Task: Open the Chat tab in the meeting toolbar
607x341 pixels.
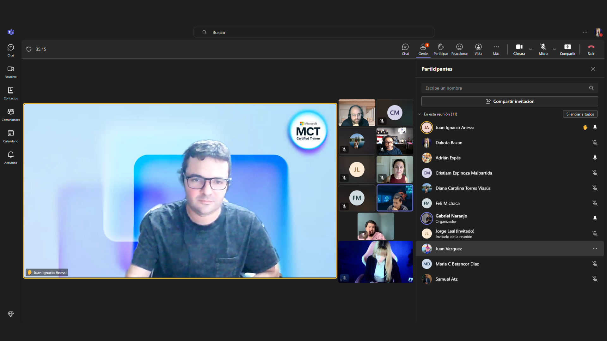Action: pos(405,49)
